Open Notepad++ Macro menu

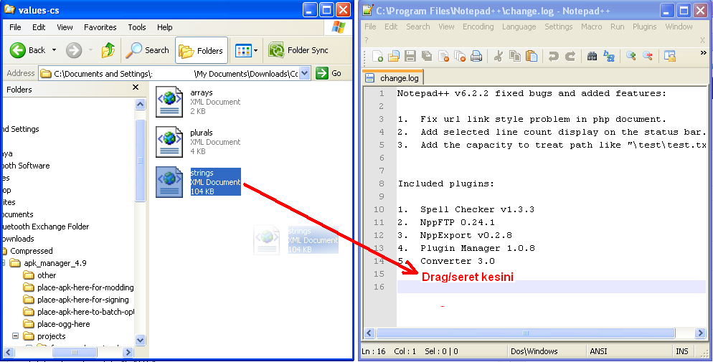point(592,27)
